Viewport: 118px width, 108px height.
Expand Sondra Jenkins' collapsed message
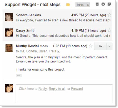coord(57,17)
